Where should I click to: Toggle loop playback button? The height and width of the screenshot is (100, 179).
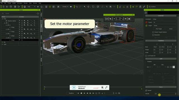(96, 93)
